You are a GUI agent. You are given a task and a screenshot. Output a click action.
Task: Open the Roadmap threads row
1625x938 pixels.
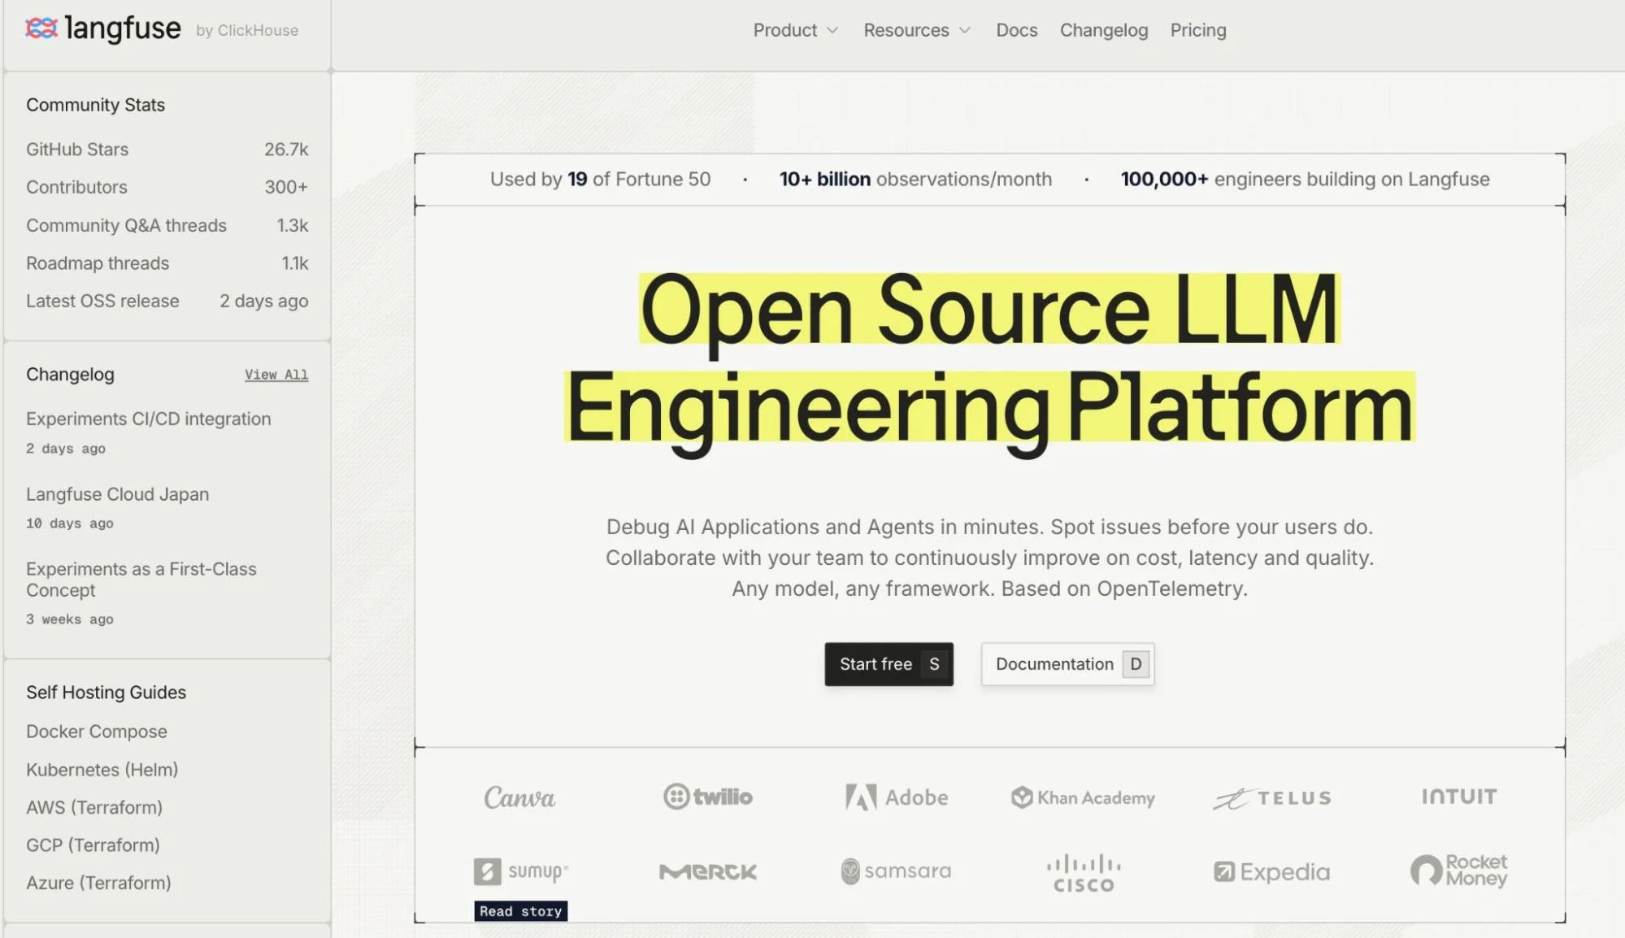(x=167, y=263)
